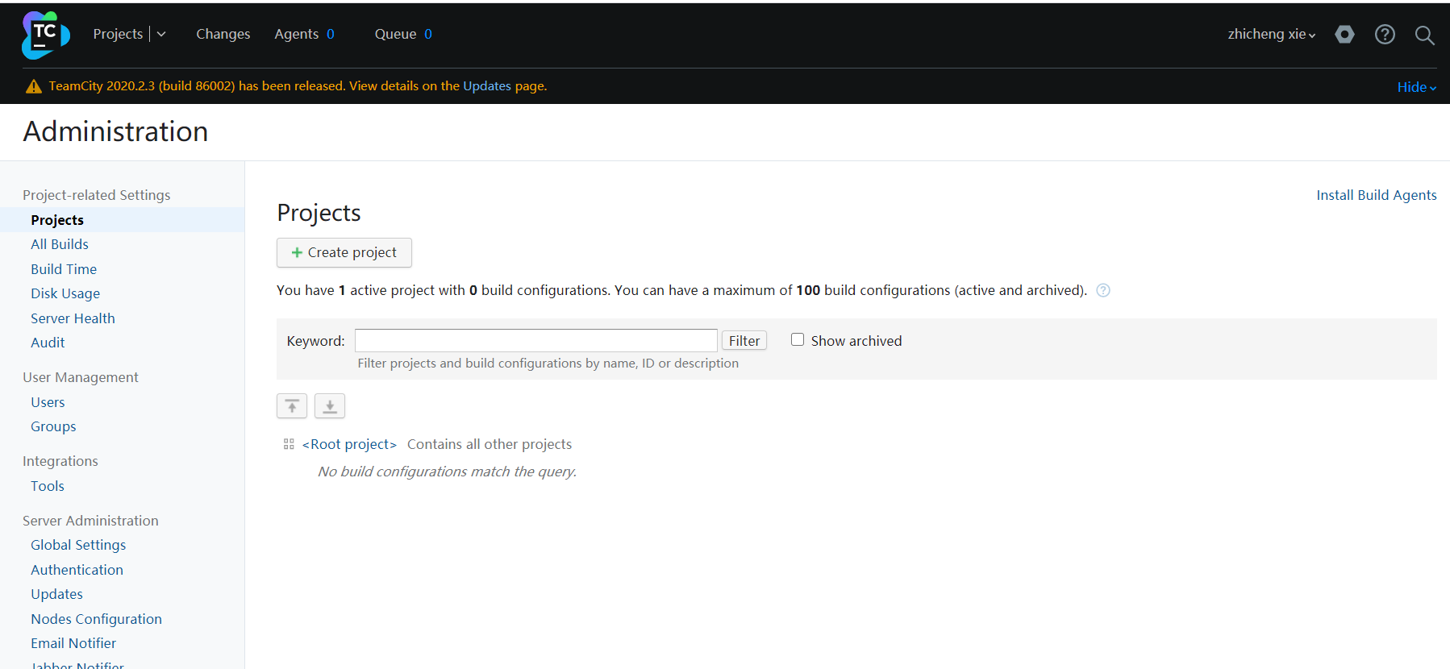This screenshot has height=669, width=1450.
Task: Click the 'No build configurations match the query.' text
Action: tap(448, 472)
